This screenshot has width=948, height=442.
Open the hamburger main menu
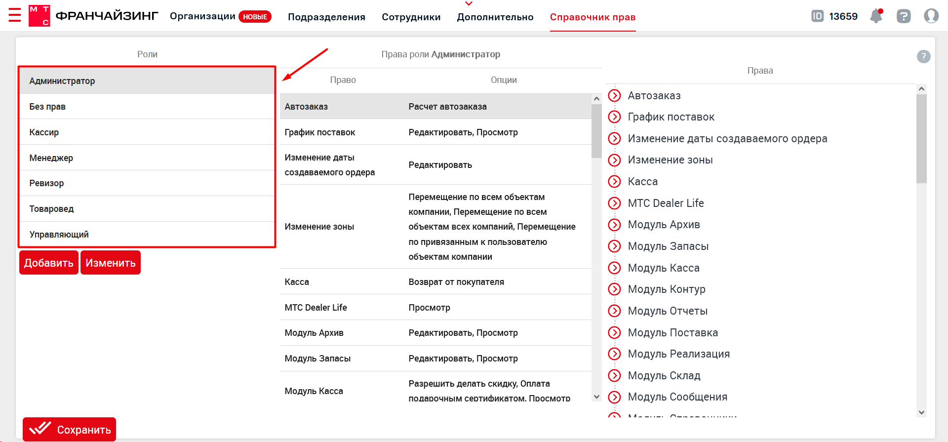click(15, 15)
